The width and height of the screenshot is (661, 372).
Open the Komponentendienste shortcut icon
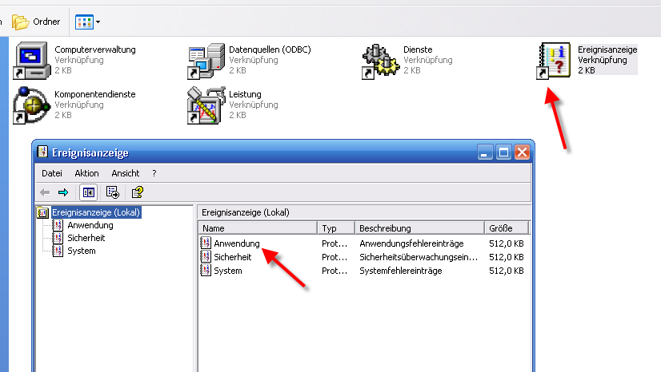(33, 105)
